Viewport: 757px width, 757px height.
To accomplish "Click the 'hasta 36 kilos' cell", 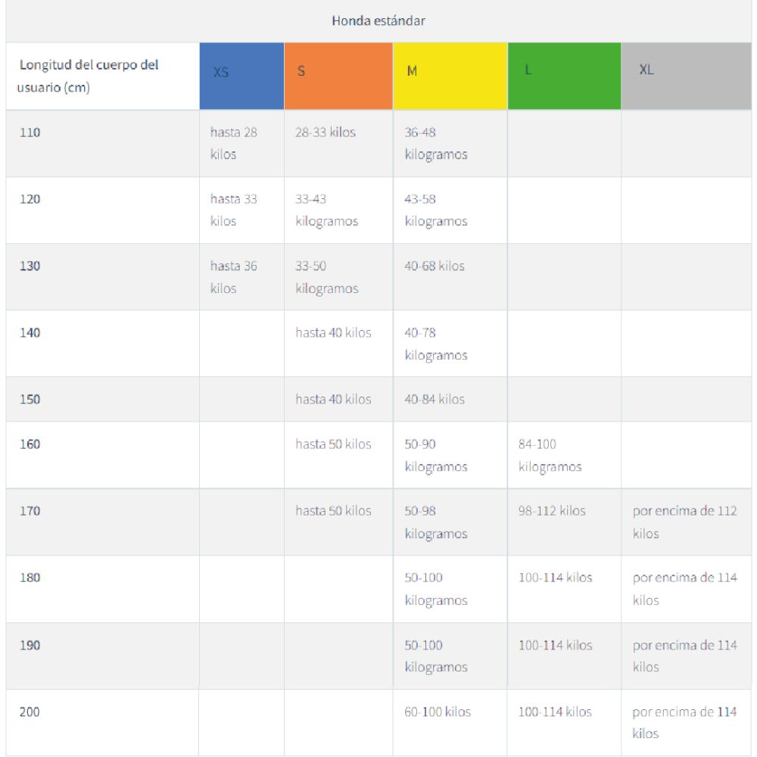I will pos(234,277).
